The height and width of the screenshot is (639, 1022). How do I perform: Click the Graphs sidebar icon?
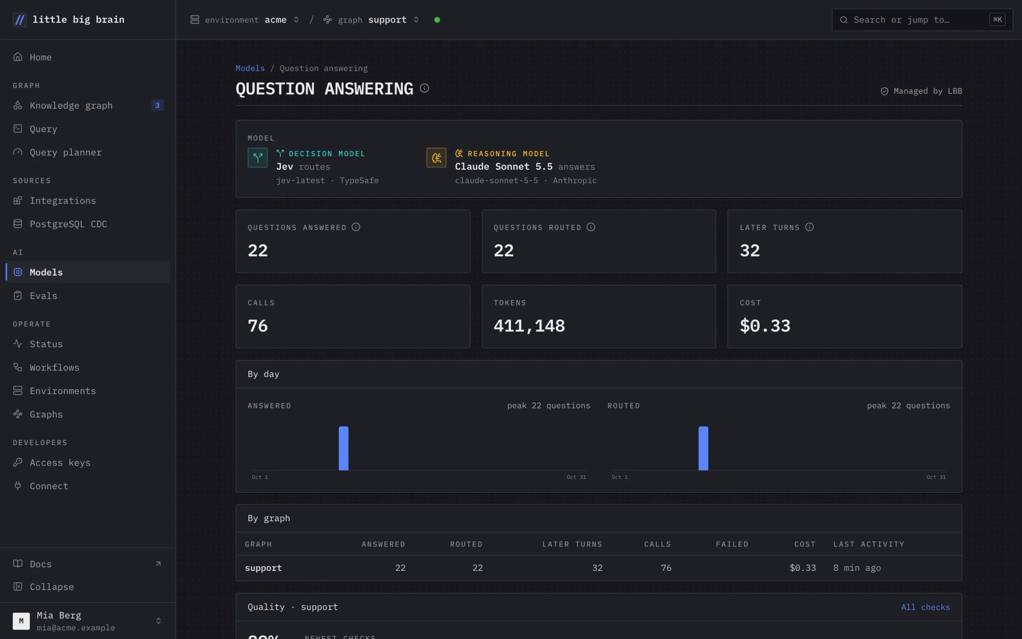coord(17,414)
